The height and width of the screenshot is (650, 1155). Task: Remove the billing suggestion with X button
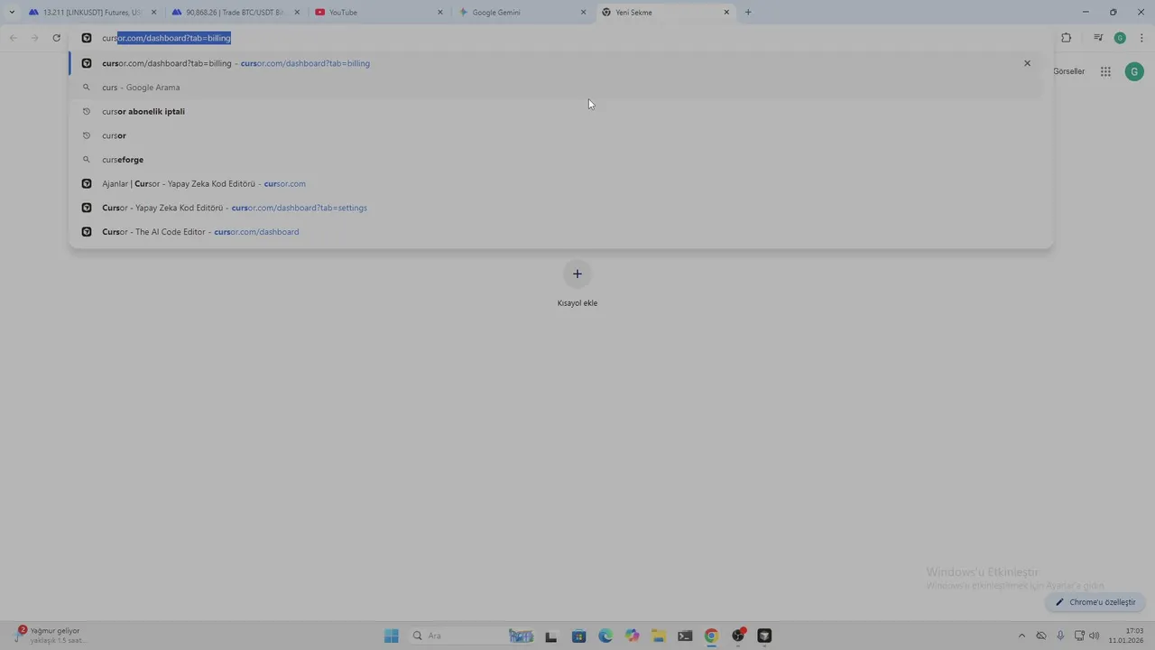point(1027,63)
